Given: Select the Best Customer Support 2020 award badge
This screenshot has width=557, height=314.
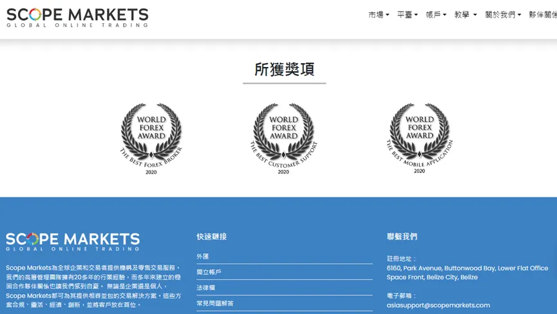Looking at the screenshot, I should [283, 139].
